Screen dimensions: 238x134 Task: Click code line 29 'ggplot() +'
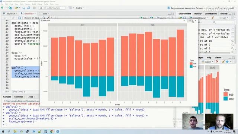click(x=19, y=68)
